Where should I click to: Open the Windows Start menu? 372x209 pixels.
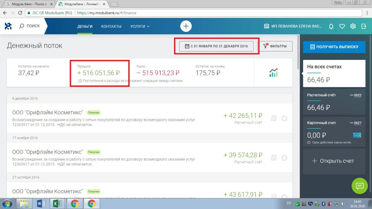7,204
